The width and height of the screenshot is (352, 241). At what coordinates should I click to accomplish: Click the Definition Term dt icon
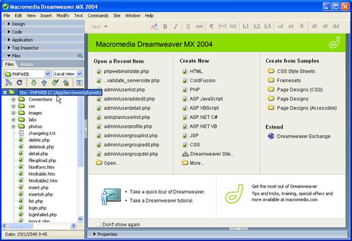pyautogui.click(x=325, y=26)
